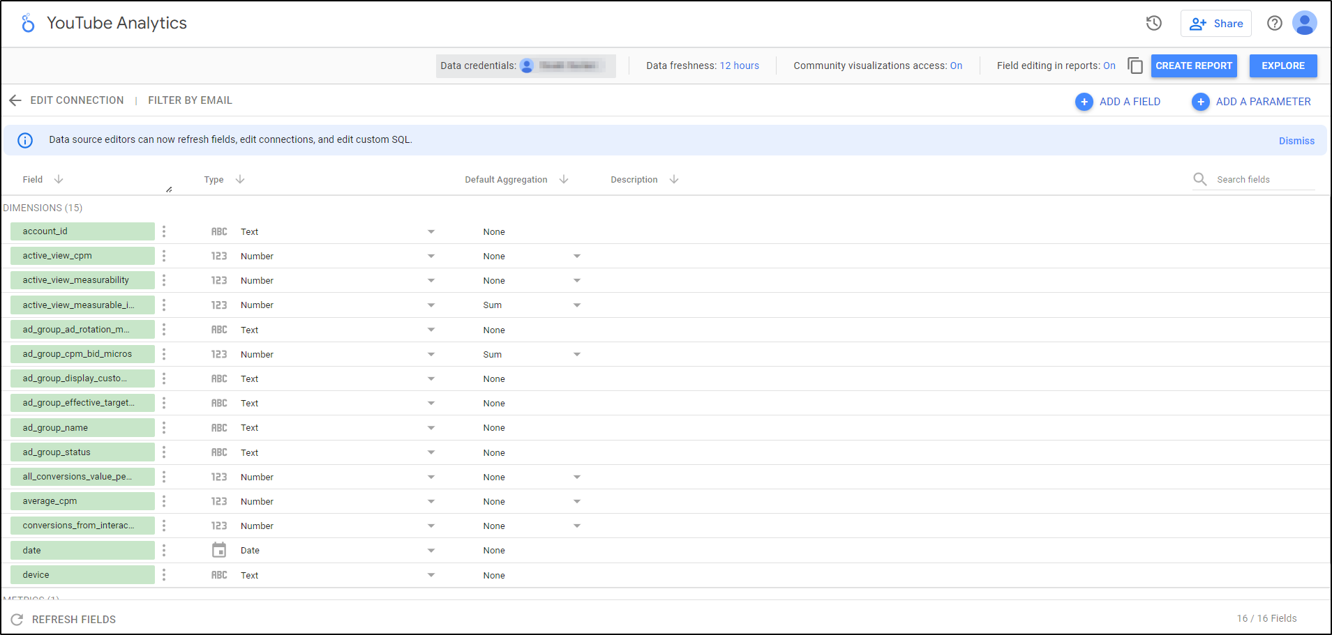Select the average_cpm field chip
1332x635 pixels.
pos(82,501)
